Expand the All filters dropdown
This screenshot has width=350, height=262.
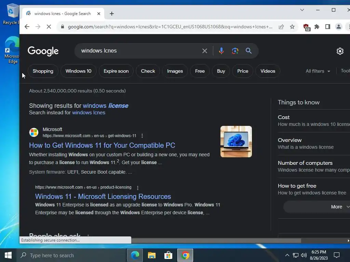click(x=318, y=71)
